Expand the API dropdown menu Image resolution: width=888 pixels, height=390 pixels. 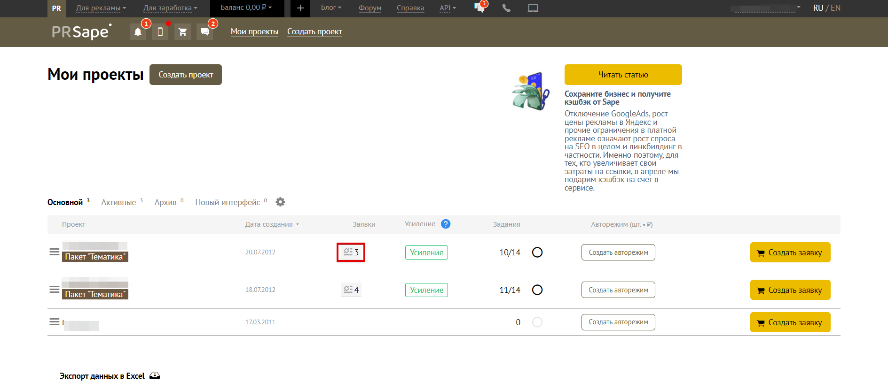448,8
